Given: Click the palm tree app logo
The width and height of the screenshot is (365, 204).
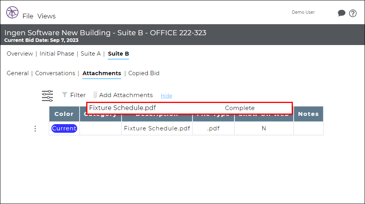Looking at the screenshot, I should pos(12,12).
